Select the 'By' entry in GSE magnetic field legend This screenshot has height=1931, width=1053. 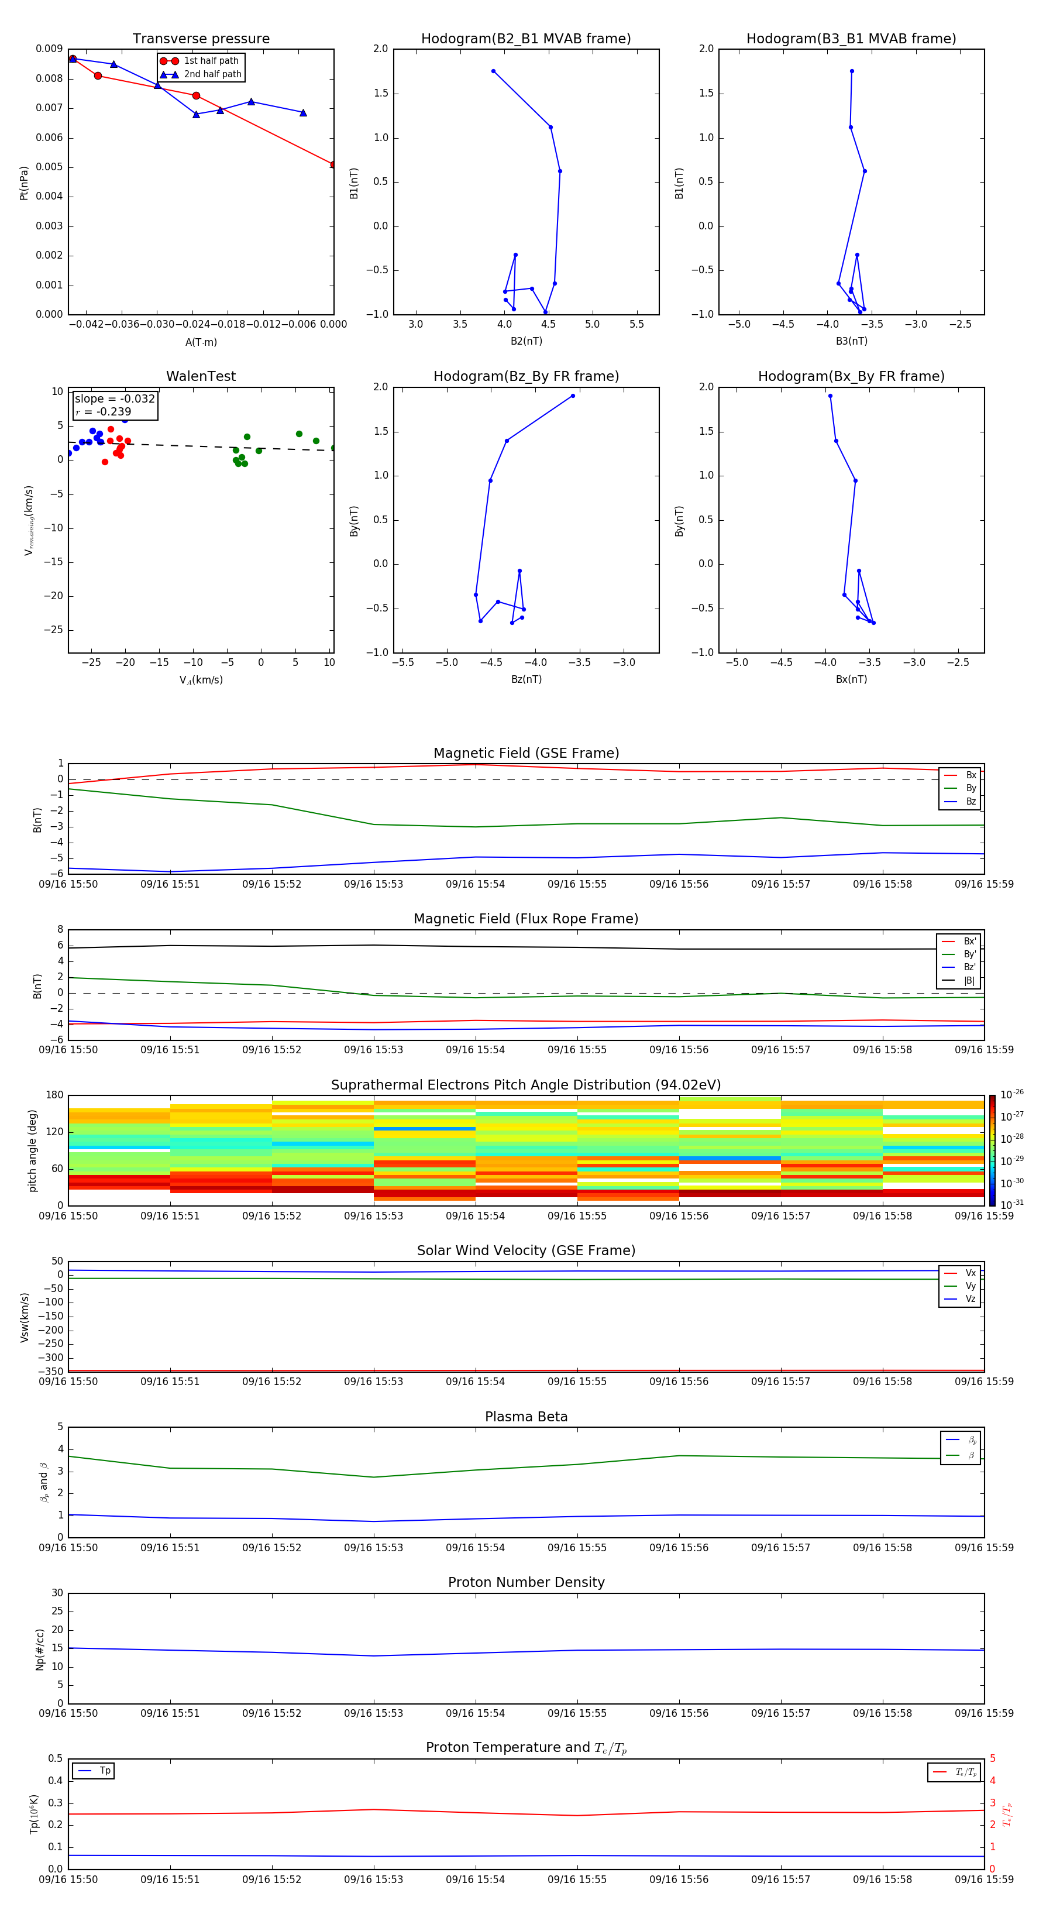coord(959,789)
